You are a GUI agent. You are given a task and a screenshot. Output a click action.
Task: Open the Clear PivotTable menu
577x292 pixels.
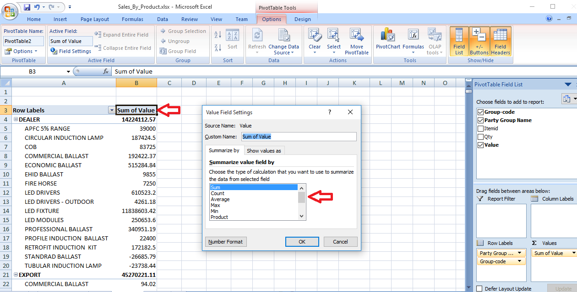315,40
